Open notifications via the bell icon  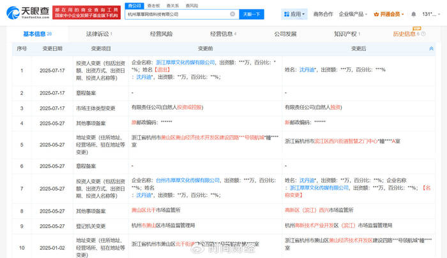pyautogui.click(x=413, y=14)
